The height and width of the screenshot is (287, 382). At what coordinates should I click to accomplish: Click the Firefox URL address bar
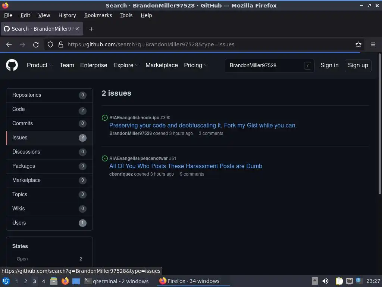click(205, 44)
